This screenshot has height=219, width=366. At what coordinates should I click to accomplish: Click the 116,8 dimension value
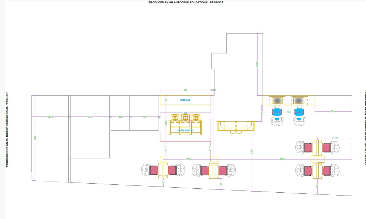click(120, 117)
